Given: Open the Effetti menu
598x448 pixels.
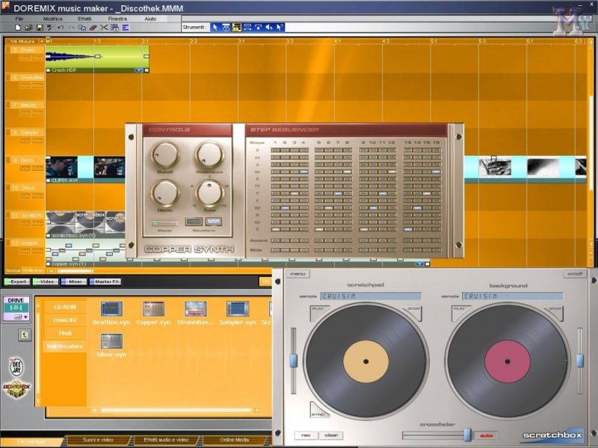Looking at the screenshot, I should pos(84,18).
